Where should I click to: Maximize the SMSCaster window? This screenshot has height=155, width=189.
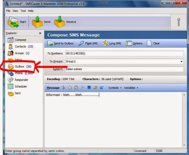(172, 3)
